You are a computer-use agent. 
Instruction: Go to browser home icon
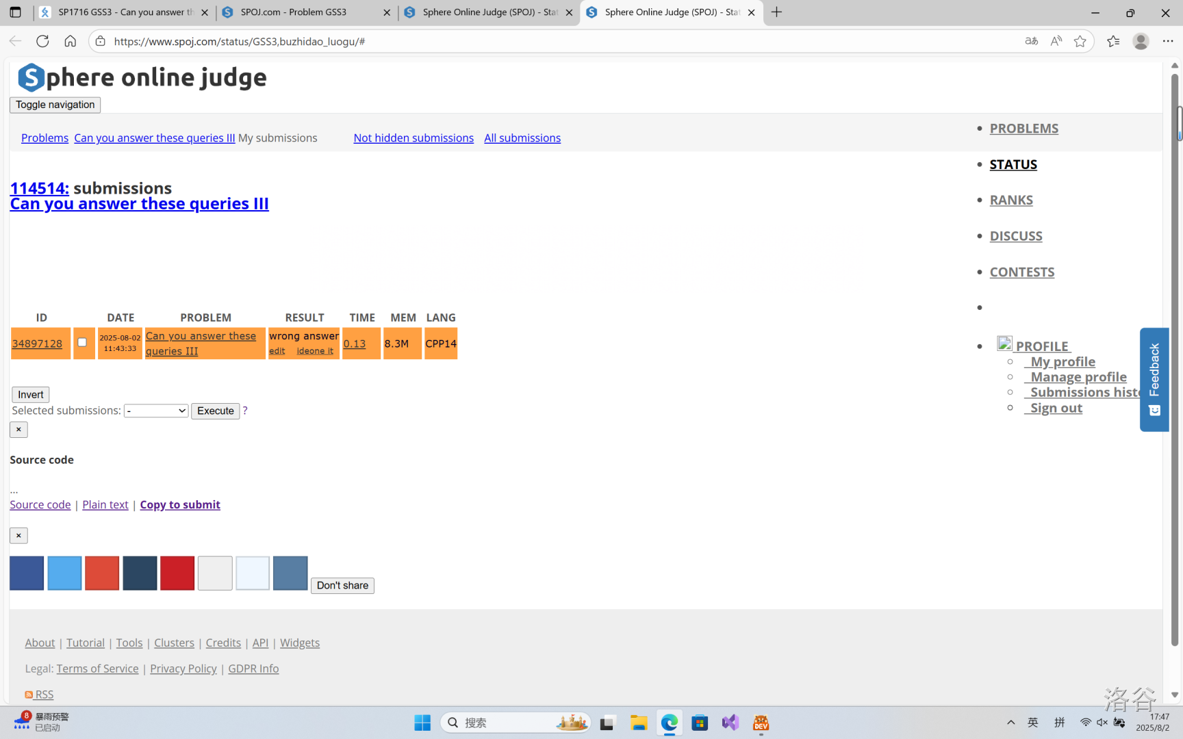point(70,41)
